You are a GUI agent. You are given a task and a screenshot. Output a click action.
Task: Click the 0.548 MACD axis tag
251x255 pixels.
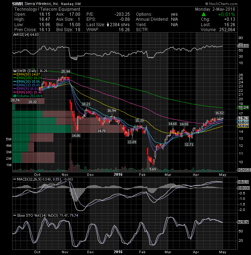243,182
